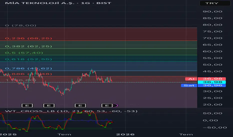Open the earliest E earnings marker

[27, 105]
